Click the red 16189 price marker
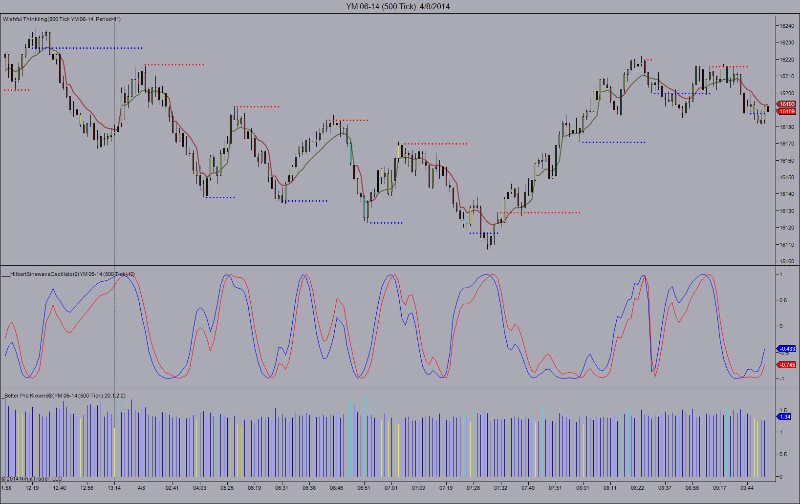This screenshot has width=800, height=504. [787, 111]
